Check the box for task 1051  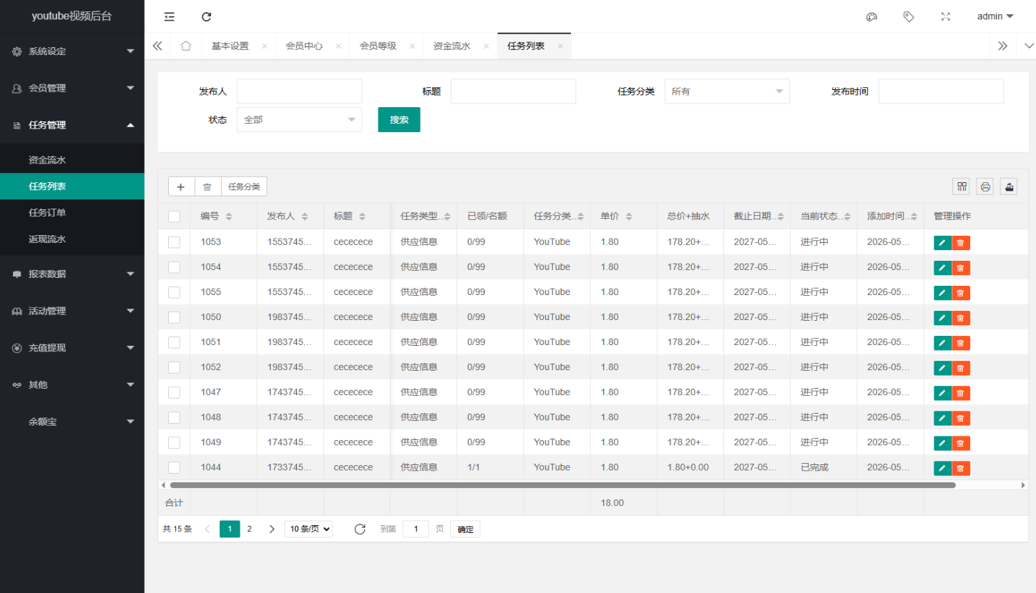tap(174, 342)
